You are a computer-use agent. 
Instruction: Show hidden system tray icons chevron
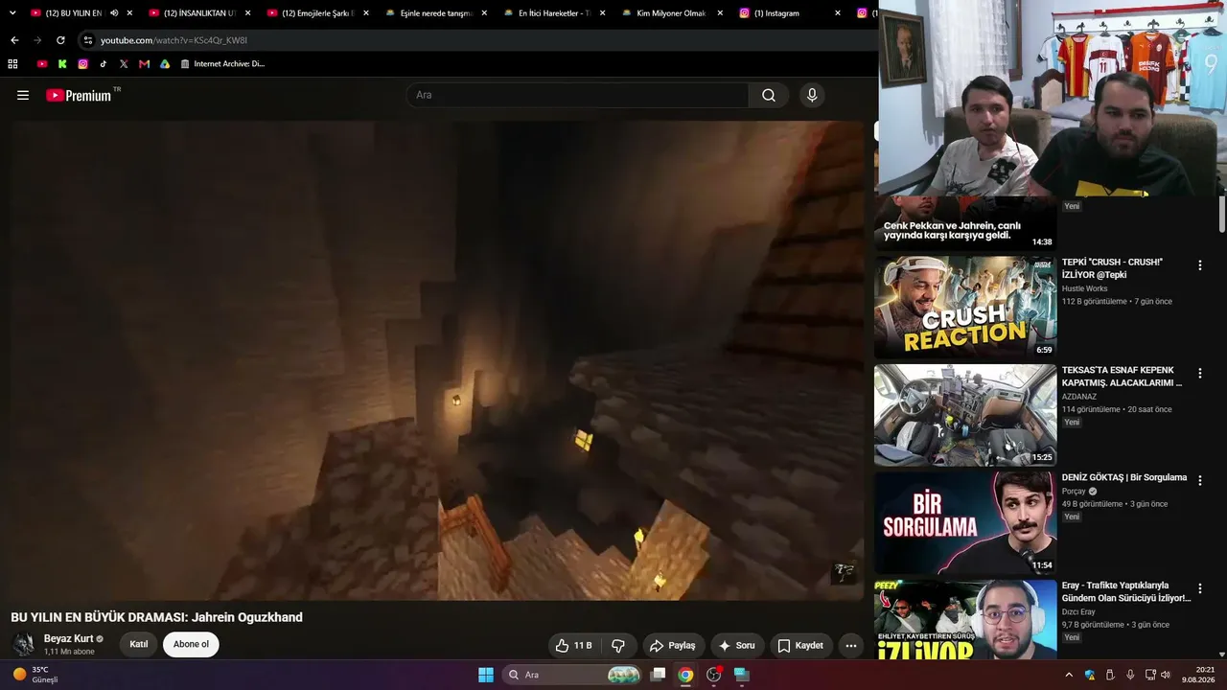(x=1069, y=675)
